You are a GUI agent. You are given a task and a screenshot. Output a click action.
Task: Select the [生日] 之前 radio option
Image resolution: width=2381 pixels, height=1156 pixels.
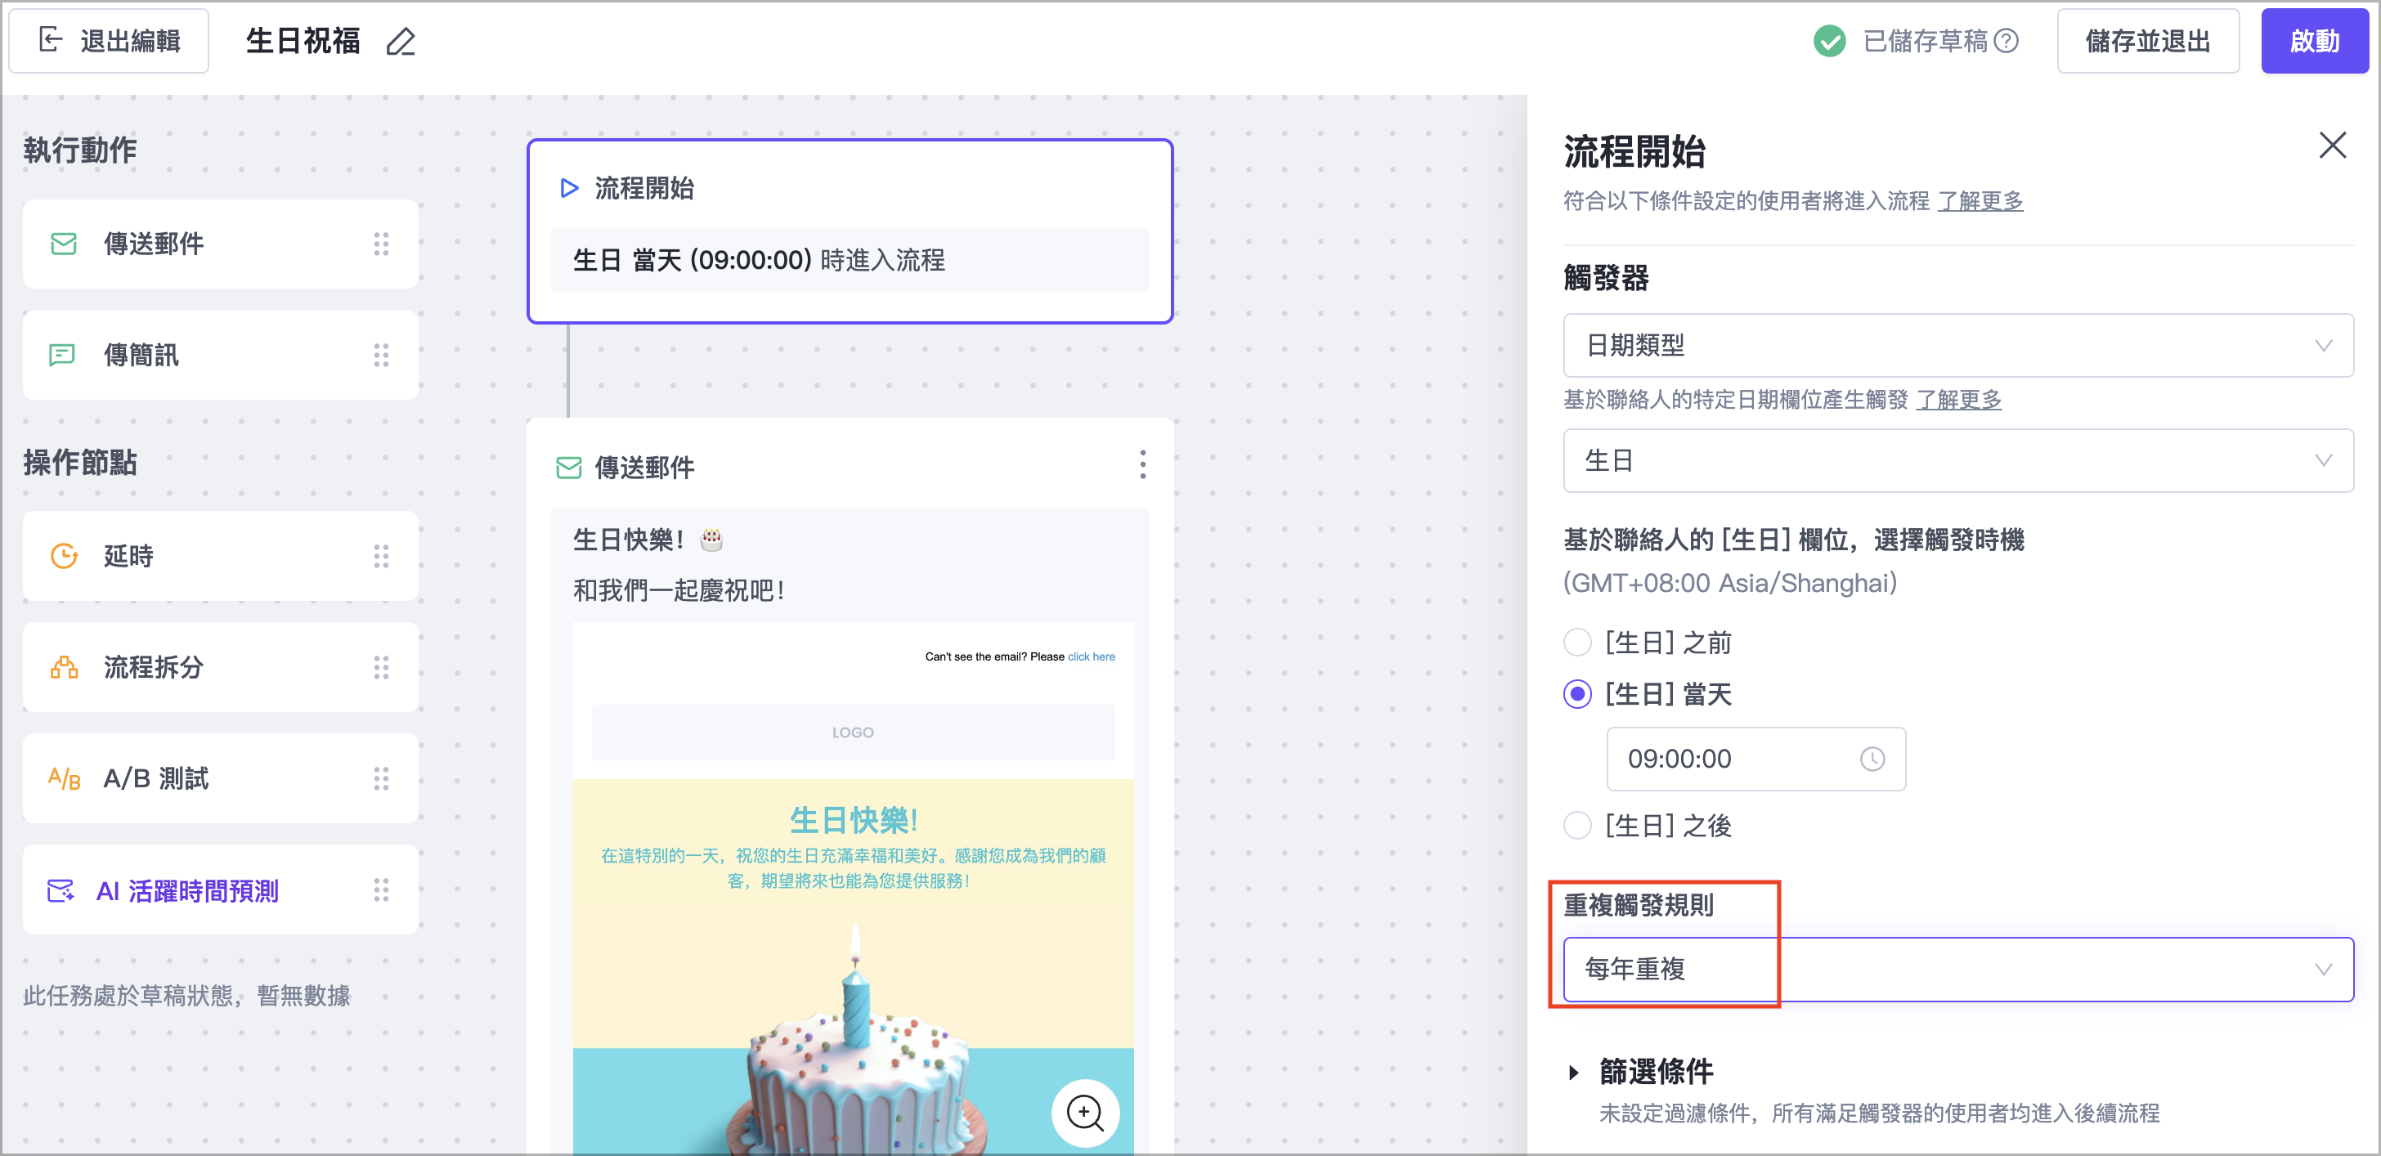[1577, 643]
